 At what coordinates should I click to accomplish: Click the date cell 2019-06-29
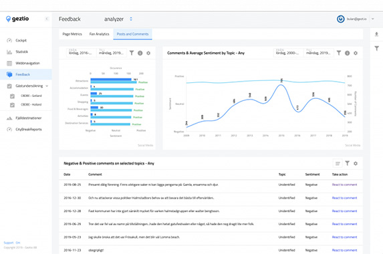click(x=72, y=224)
